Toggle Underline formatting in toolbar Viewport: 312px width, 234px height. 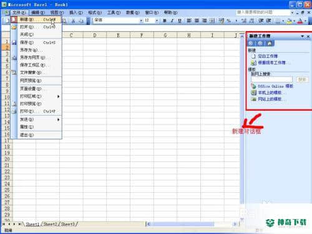pos(180,21)
